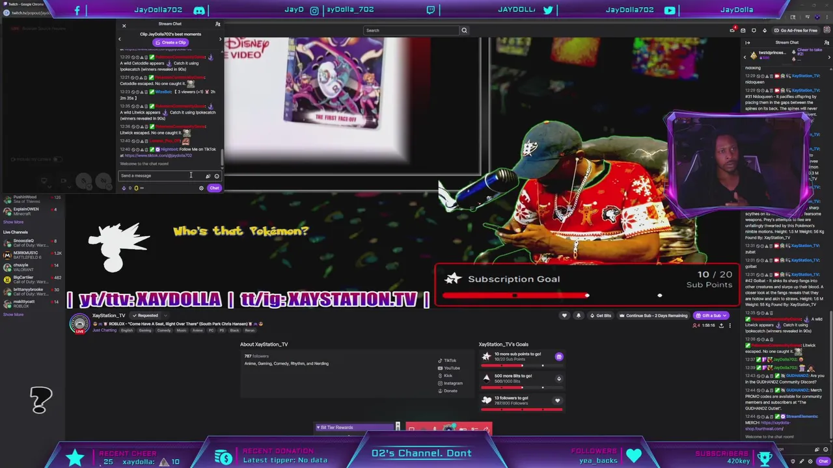Go to next banner arrow in popout chat
Viewport: 833px width, 468px height.
tap(220, 39)
